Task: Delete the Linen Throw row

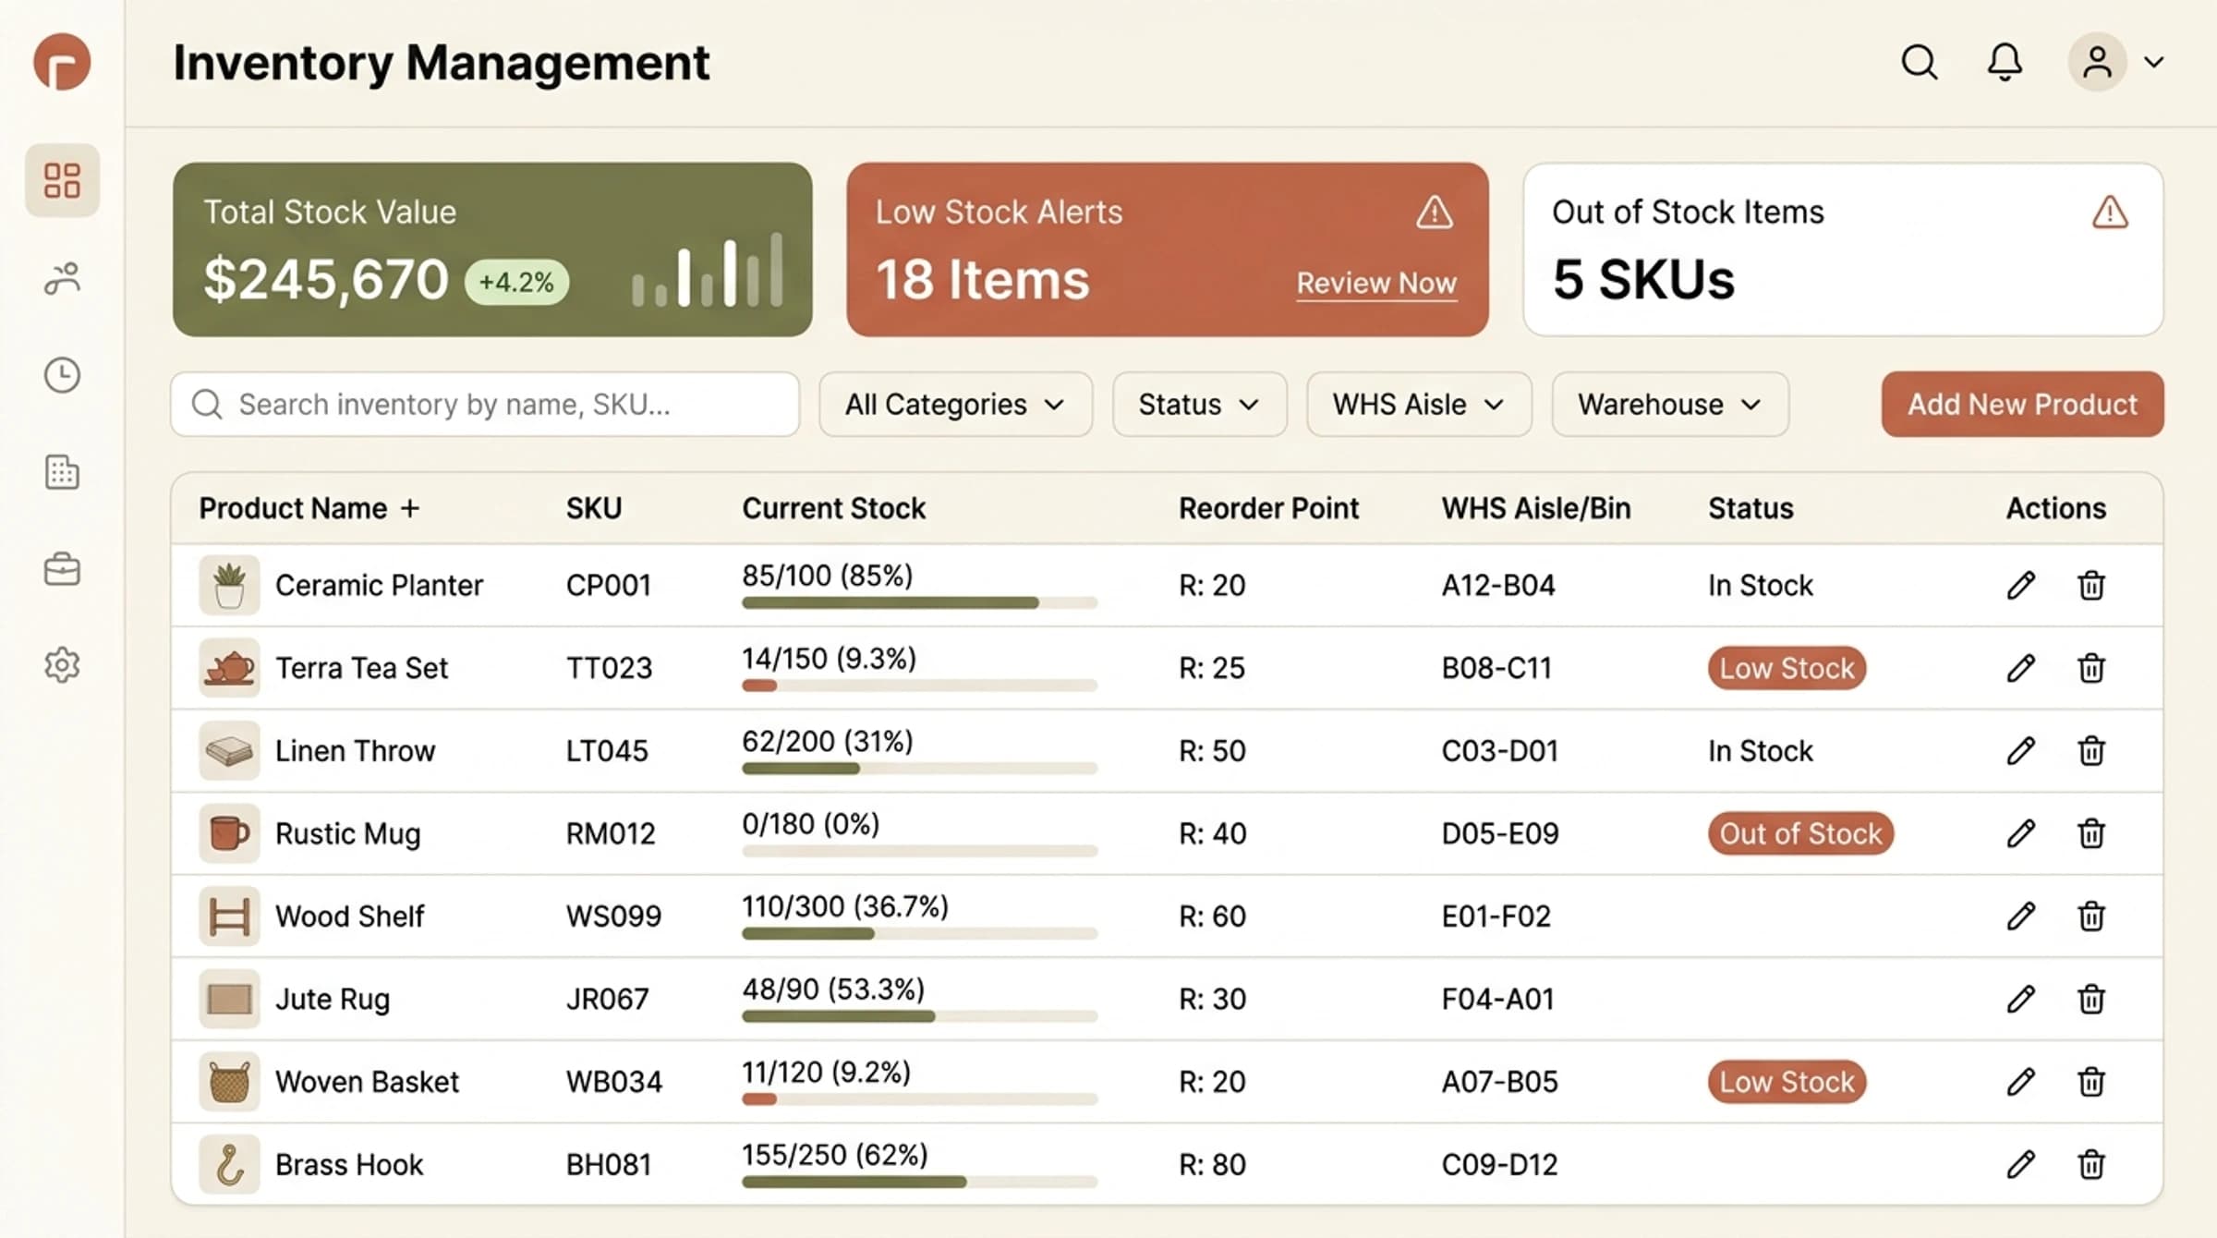Action: 2091,750
